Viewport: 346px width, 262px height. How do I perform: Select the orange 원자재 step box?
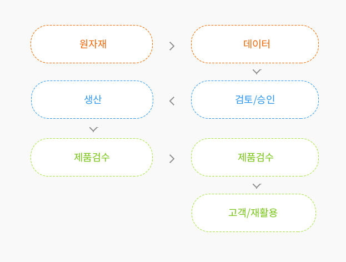(x=92, y=44)
